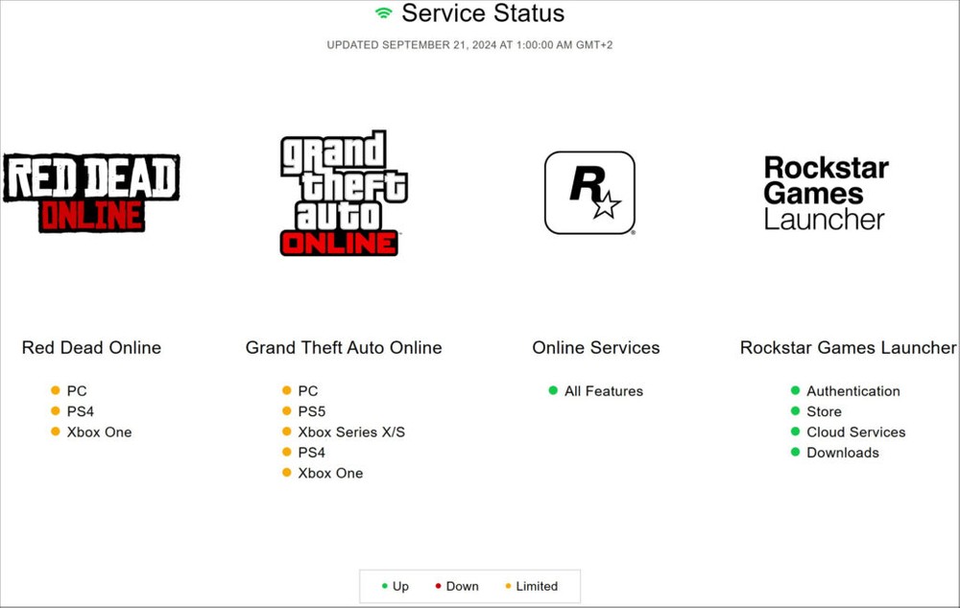Image resolution: width=960 pixels, height=608 pixels.
Task: Click Xbox Series X/S status dot
Action: [x=286, y=432]
